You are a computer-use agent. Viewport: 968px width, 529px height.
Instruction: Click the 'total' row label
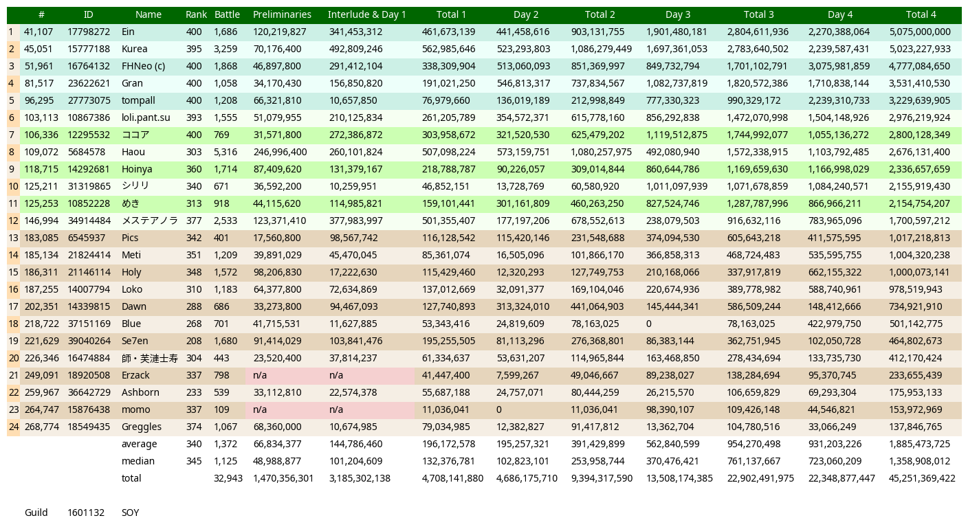coord(131,478)
